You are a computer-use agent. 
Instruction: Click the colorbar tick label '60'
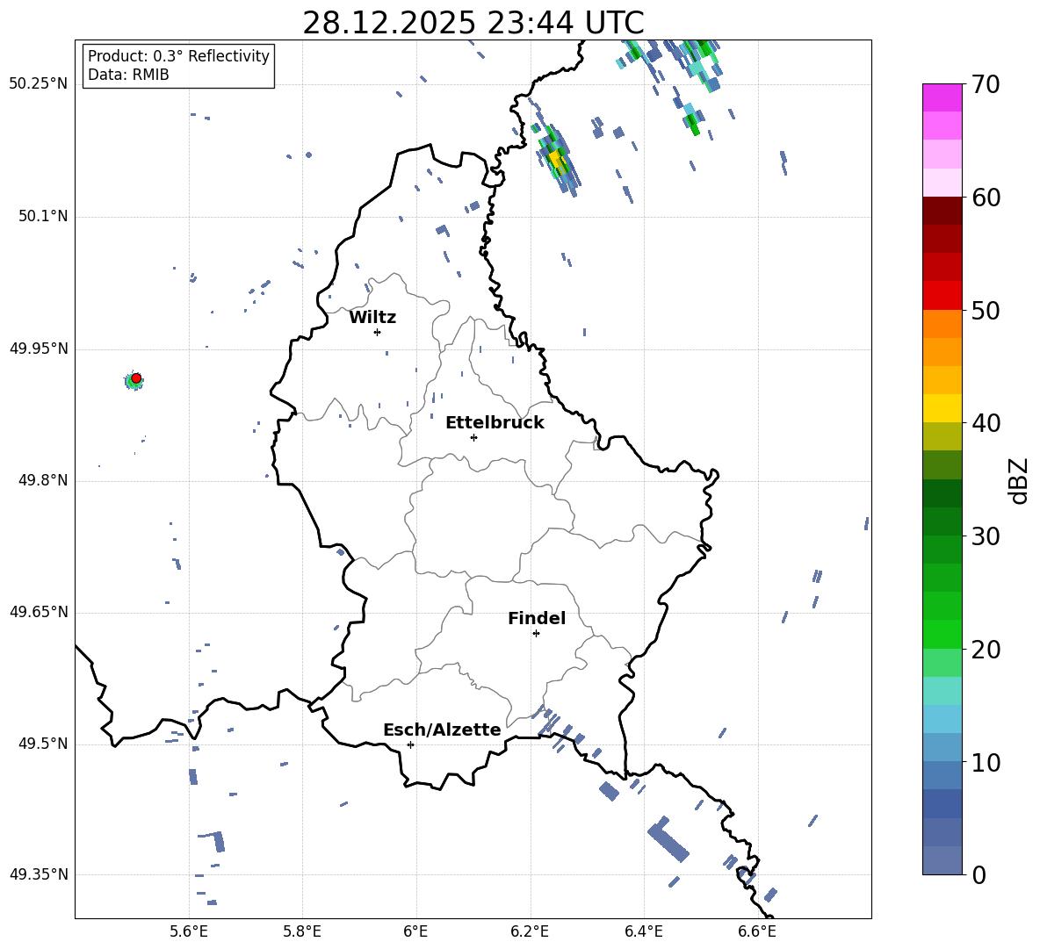coord(986,198)
